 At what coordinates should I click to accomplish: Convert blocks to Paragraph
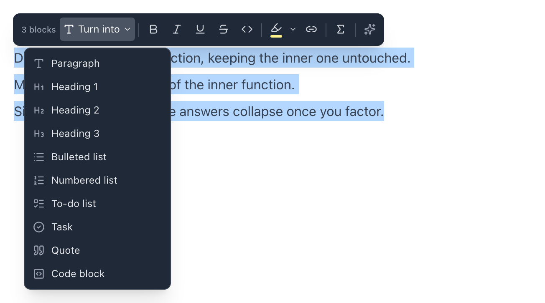(97, 63)
